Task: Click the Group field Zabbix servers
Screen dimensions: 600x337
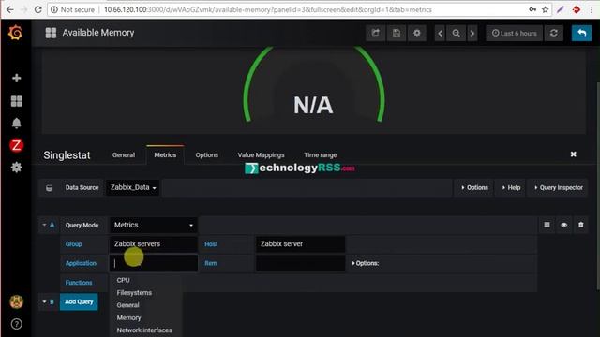Action: pyautogui.click(x=154, y=244)
